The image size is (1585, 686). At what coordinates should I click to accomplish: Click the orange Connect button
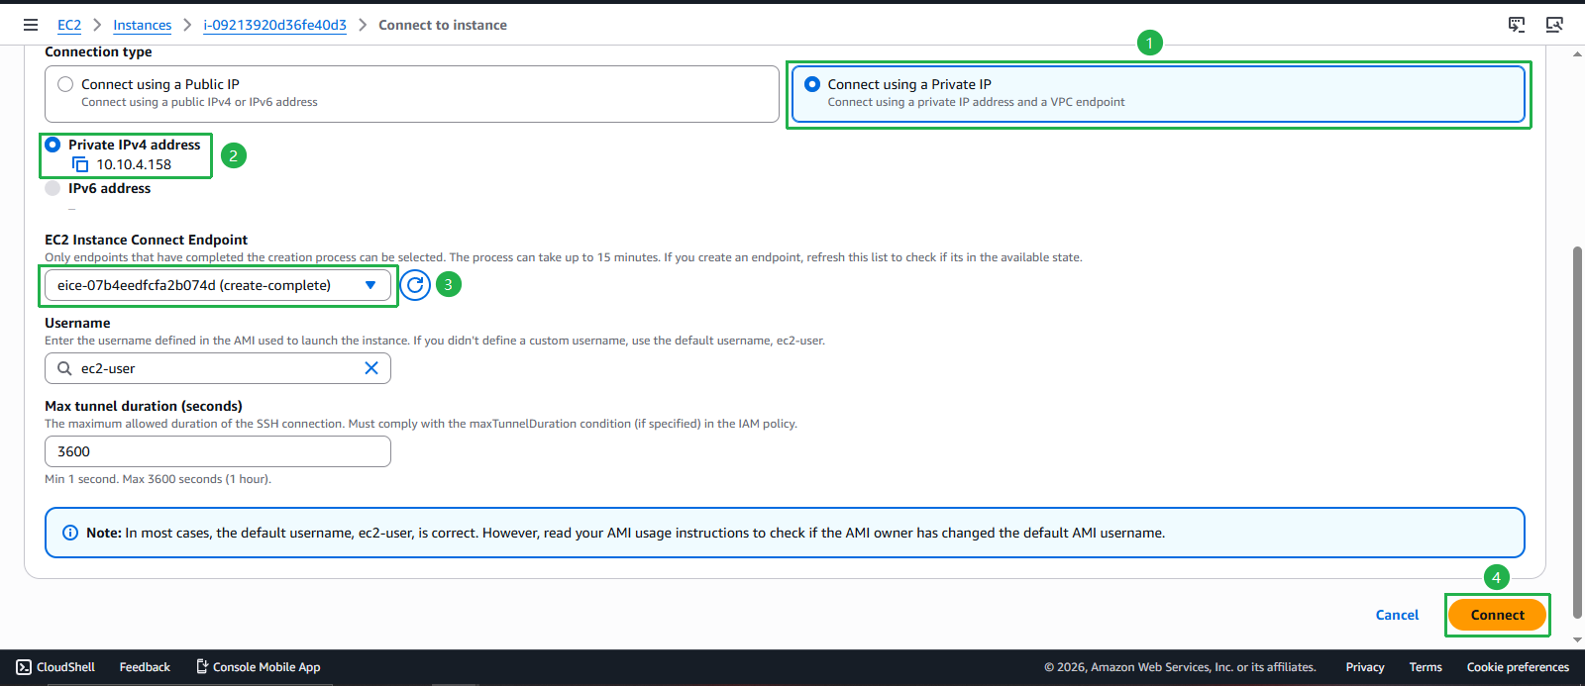tap(1497, 615)
